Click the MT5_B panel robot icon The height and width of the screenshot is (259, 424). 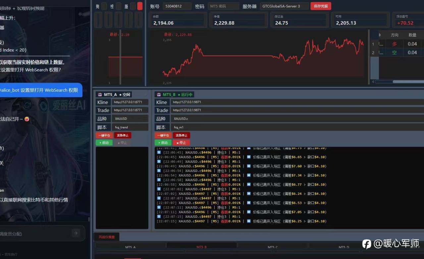pyautogui.click(x=158, y=94)
